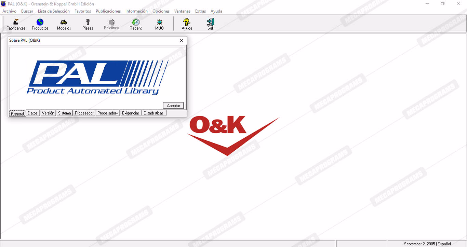Switch to the Sistema tab
This screenshot has width=467, height=247.
(65, 113)
